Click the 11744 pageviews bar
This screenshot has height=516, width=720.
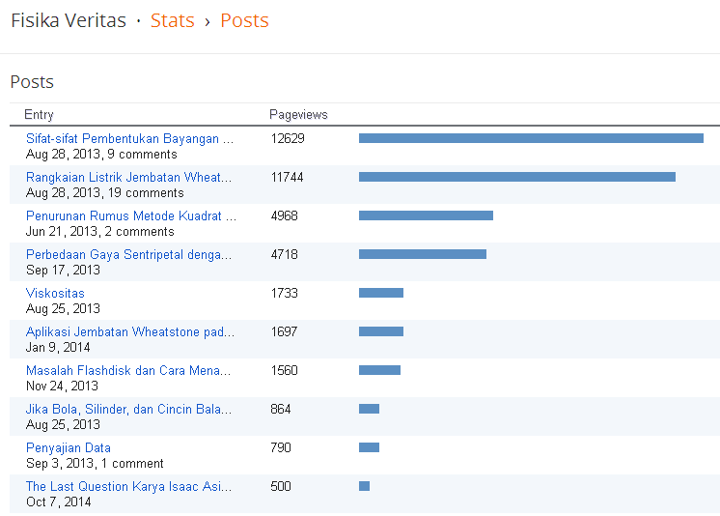(x=517, y=177)
